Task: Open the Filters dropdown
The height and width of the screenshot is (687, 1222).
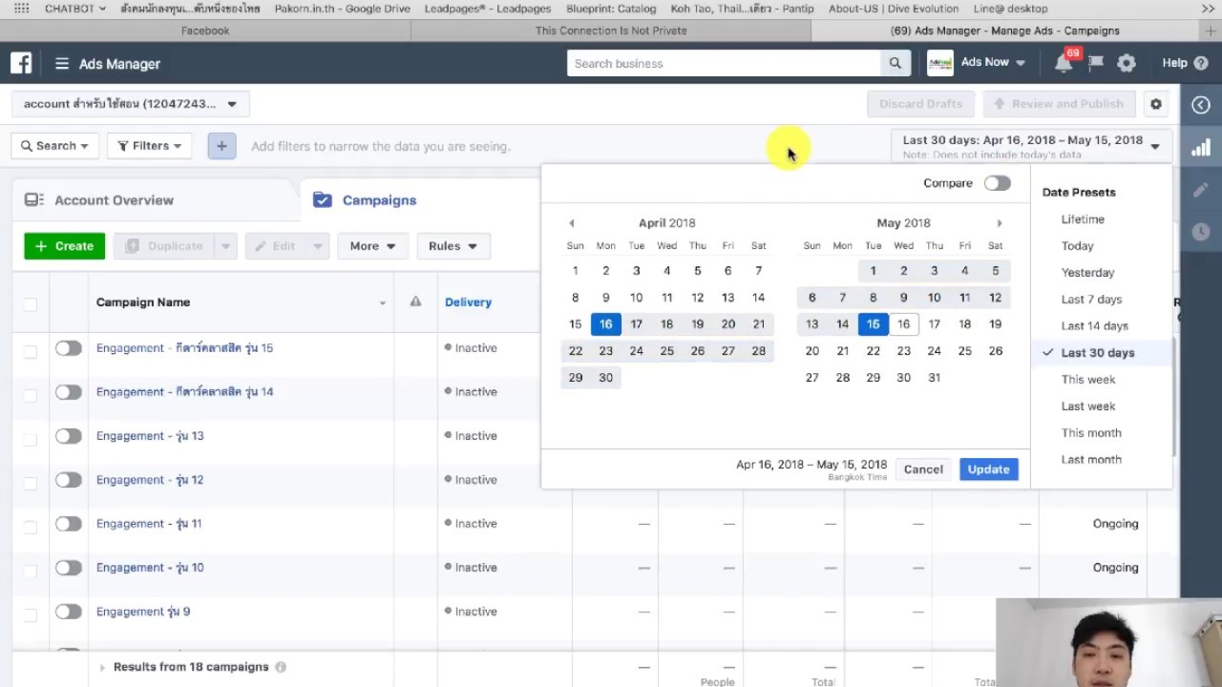Action: [x=149, y=146]
